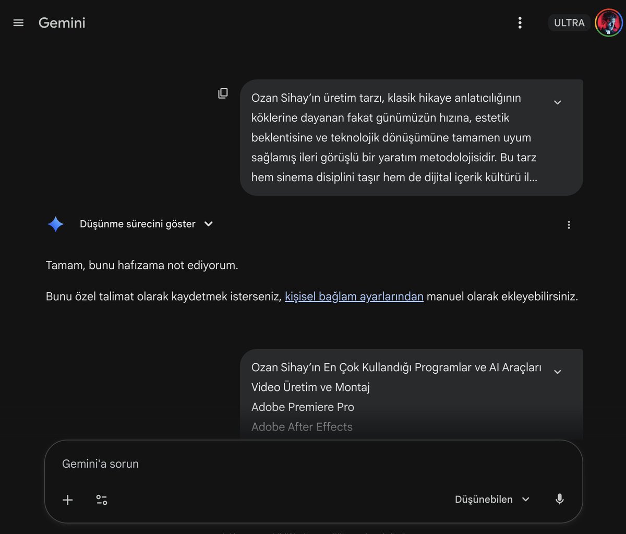Expand the prompt about "En Çok Kullandığı Programlar"

(x=557, y=372)
